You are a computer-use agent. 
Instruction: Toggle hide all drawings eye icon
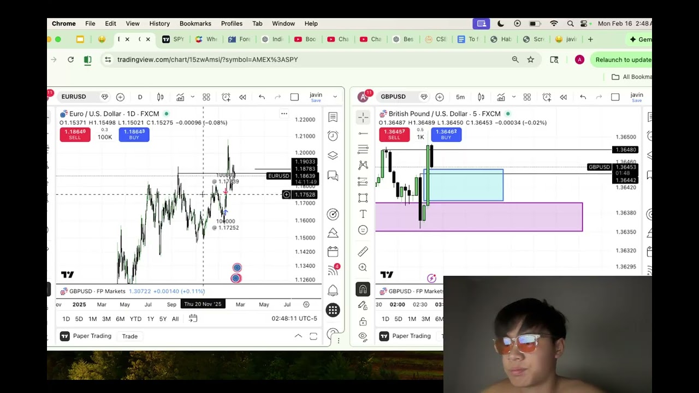[363, 337]
